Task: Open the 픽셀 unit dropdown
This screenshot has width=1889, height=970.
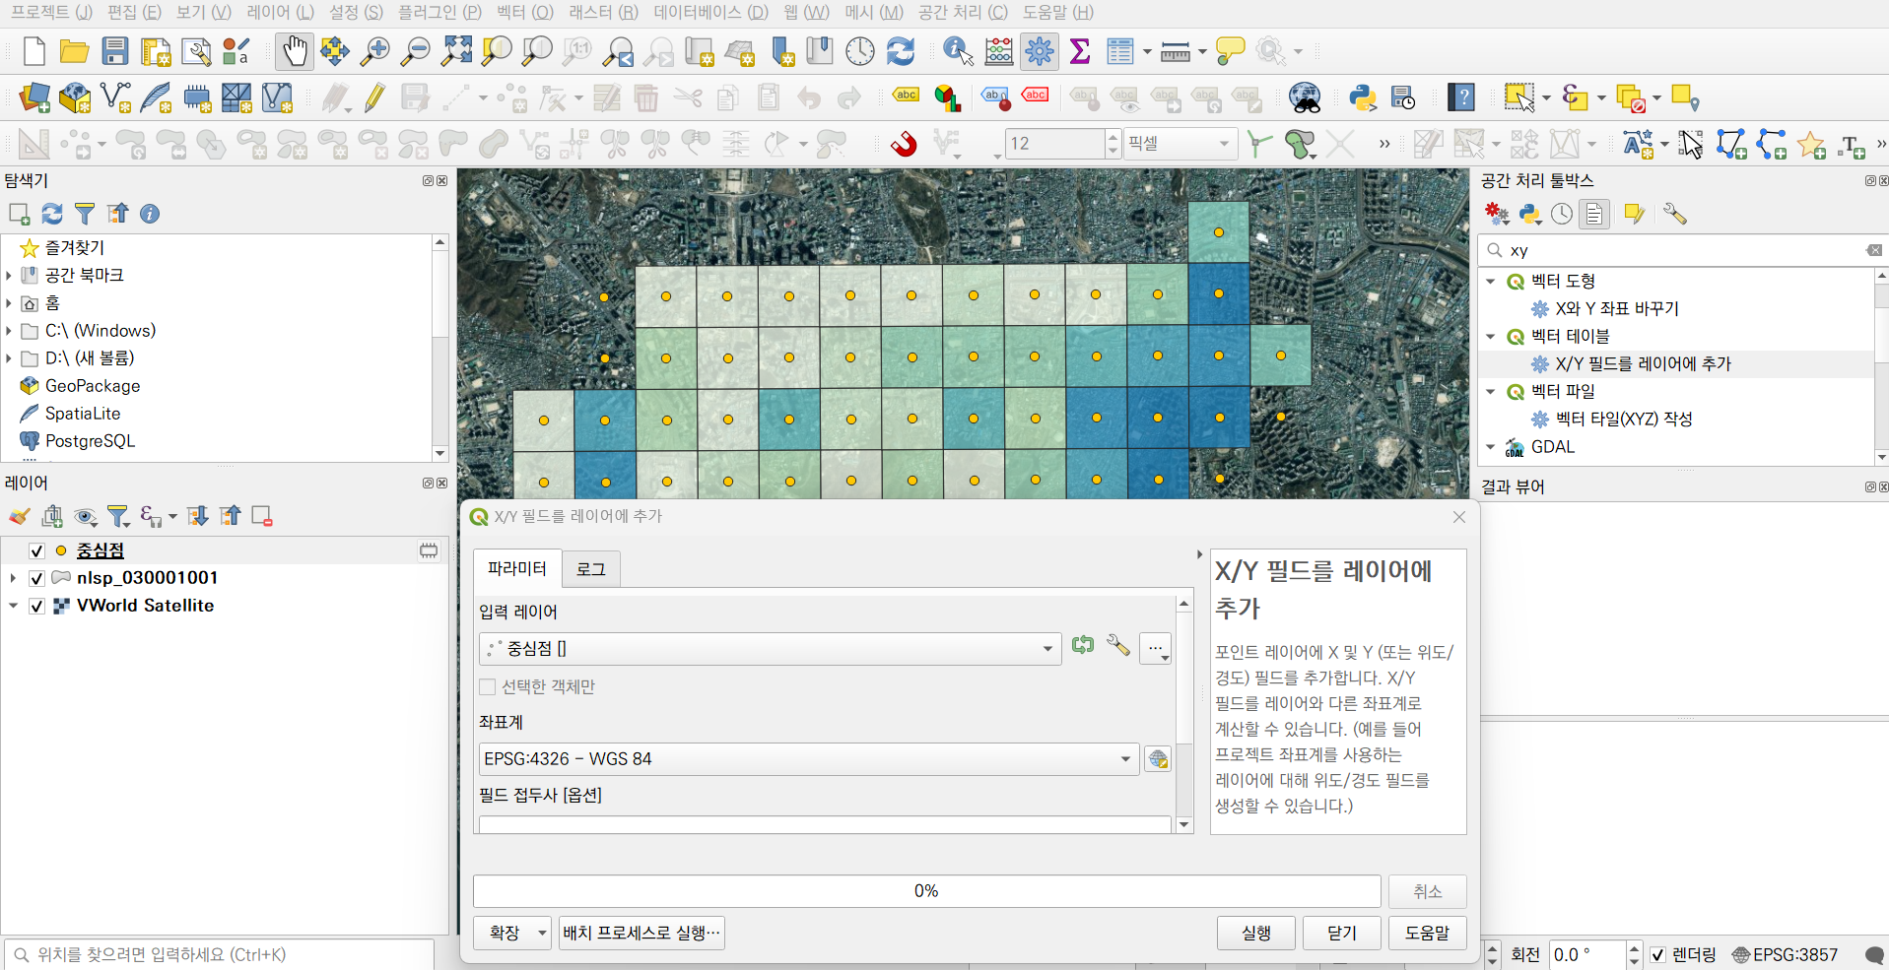Action: (x=1181, y=144)
